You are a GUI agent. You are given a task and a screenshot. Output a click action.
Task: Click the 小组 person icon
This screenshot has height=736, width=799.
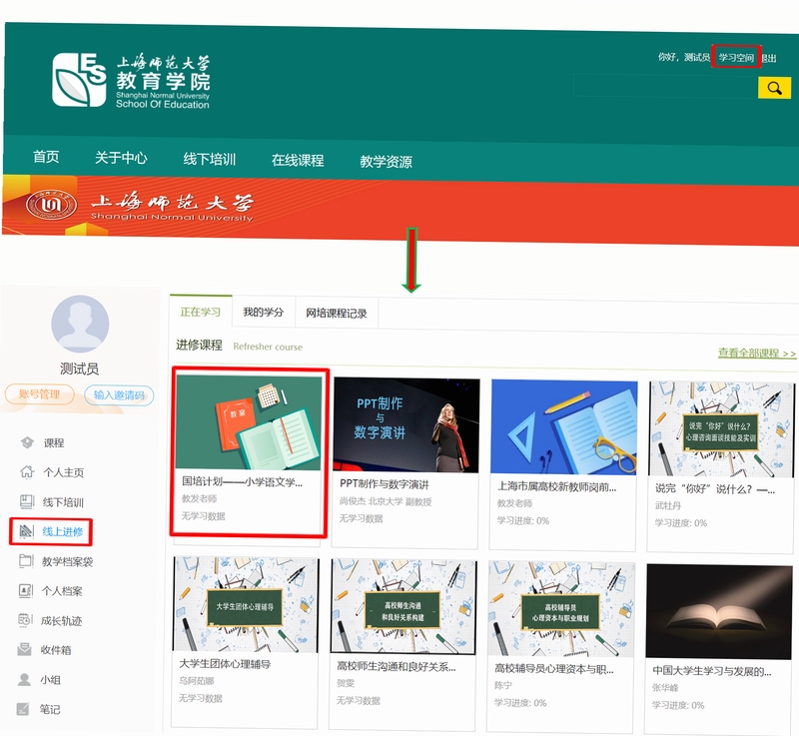tap(24, 679)
